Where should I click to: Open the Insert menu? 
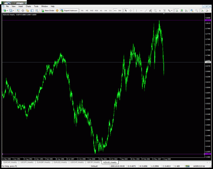(21, 6)
